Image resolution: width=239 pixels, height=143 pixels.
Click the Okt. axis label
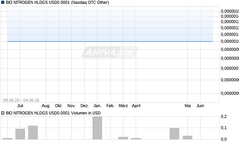(59, 106)
